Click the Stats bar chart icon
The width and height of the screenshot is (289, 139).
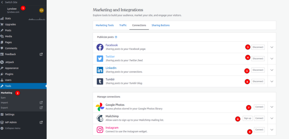point(2,18)
